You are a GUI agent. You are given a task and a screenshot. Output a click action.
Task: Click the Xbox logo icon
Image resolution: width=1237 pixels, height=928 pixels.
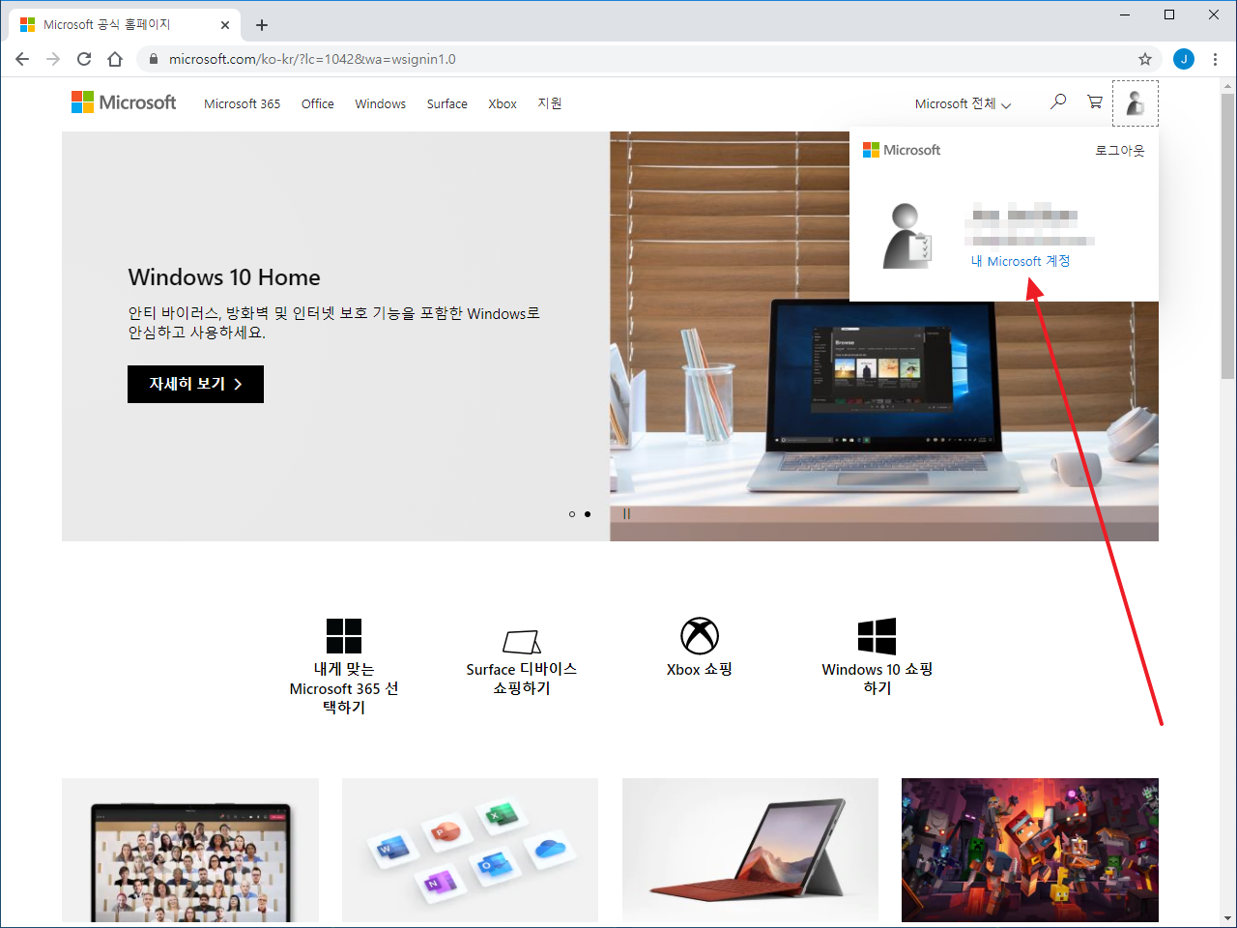tap(700, 636)
